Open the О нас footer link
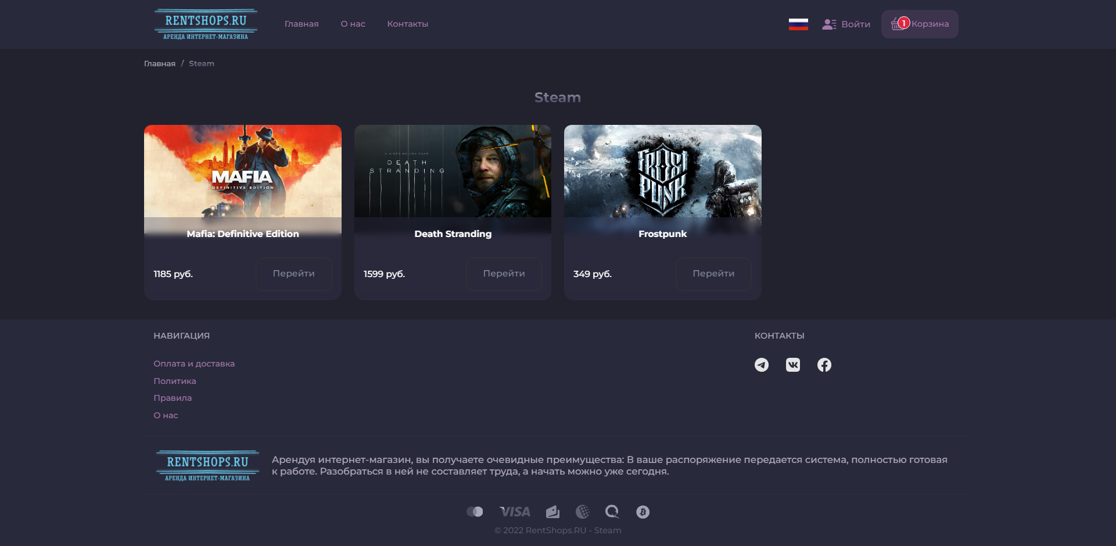 (166, 415)
